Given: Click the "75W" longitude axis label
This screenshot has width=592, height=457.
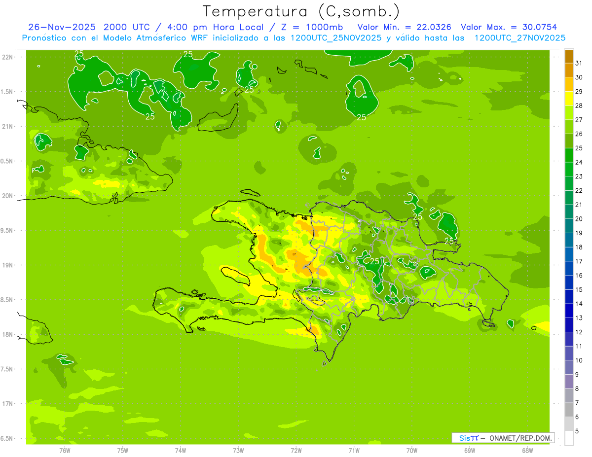Looking at the screenshot, I should coord(123,450).
